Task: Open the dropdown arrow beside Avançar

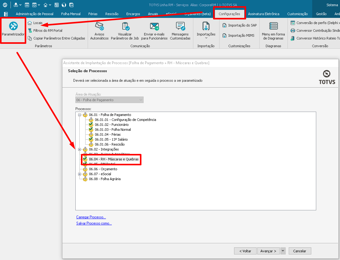Action: (x=283, y=251)
